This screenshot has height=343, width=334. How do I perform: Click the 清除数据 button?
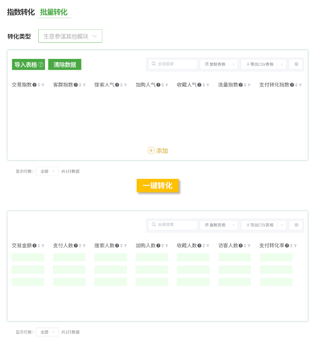[x=65, y=65]
